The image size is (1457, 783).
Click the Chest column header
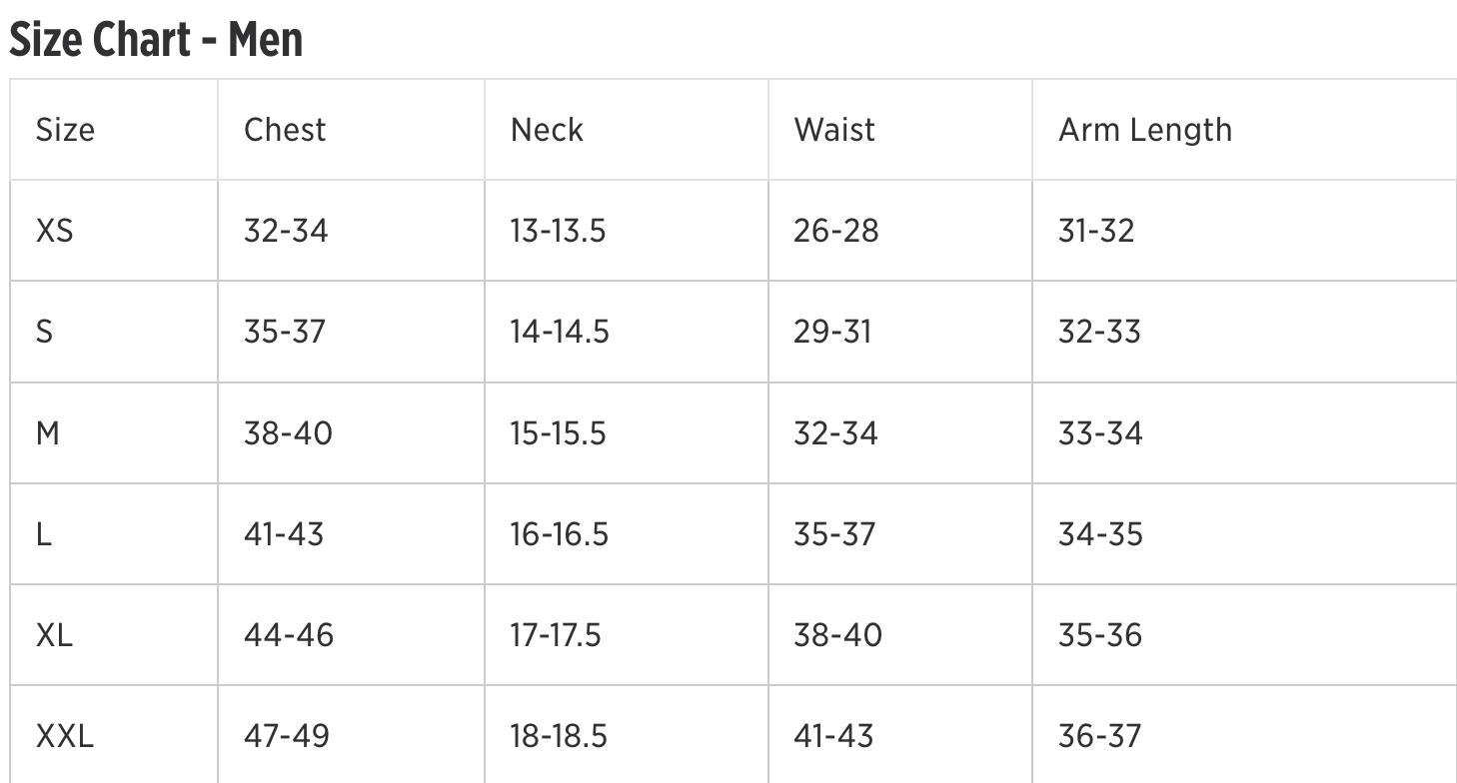click(x=285, y=130)
